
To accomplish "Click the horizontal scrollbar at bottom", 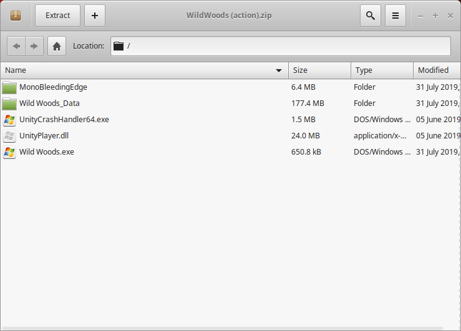I will click(223, 328).
